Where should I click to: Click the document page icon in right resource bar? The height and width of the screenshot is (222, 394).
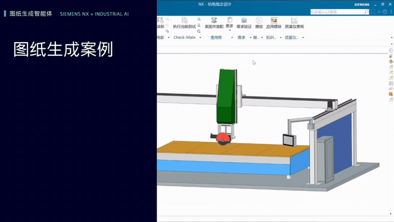(391, 83)
